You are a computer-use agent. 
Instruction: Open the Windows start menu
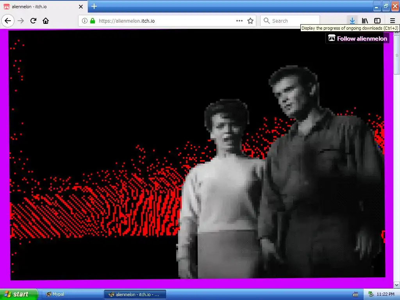19,294
